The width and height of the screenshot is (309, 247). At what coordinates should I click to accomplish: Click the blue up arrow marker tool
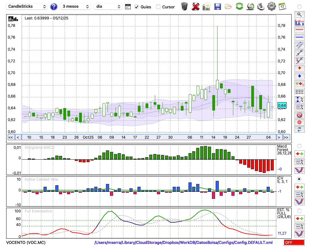(299, 76)
